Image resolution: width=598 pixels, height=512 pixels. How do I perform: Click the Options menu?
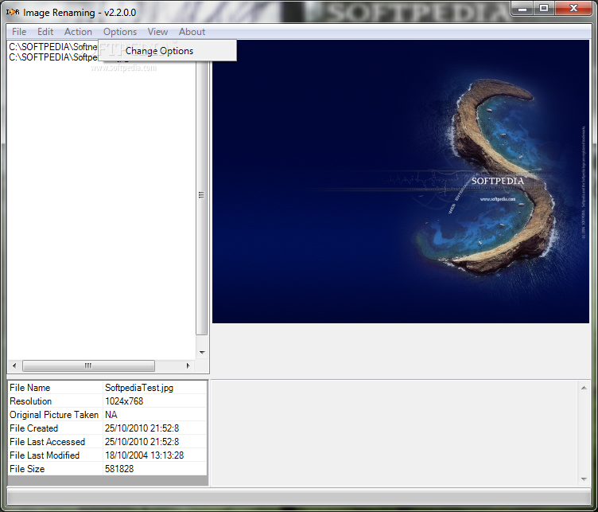pos(120,32)
